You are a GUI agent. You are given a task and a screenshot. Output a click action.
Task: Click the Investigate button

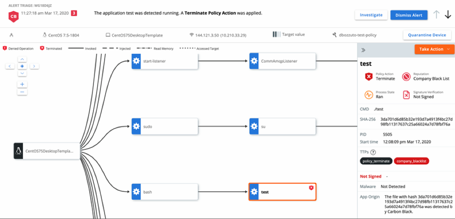pyautogui.click(x=371, y=15)
